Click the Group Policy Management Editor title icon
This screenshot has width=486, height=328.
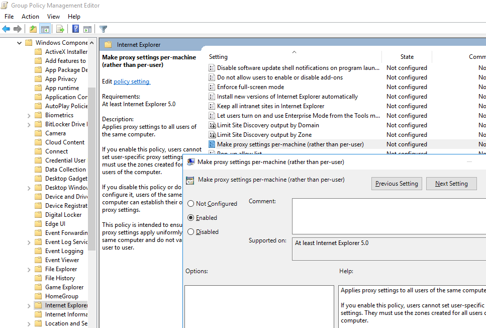coord(5,5)
